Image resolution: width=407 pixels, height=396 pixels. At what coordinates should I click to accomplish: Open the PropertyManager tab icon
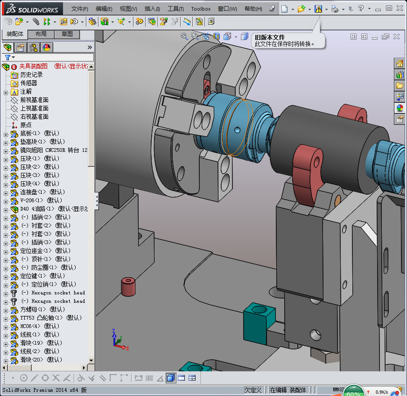[20, 48]
